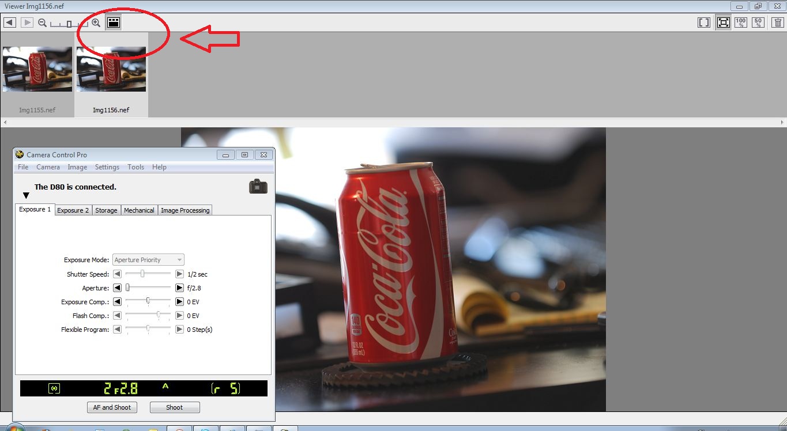Click the Shoot button
787x431 pixels.
coord(175,407)
